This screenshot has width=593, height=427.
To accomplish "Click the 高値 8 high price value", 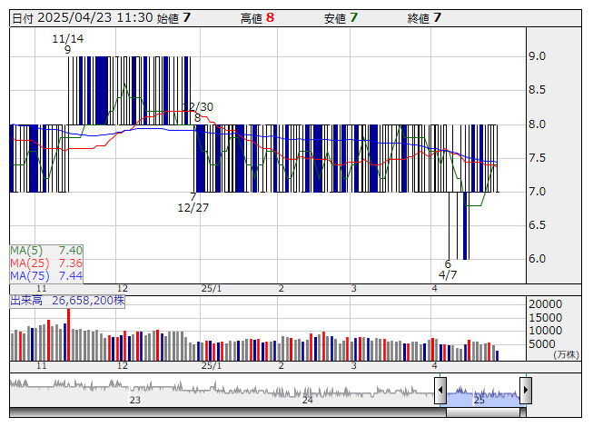I will [x=257, y=18].
